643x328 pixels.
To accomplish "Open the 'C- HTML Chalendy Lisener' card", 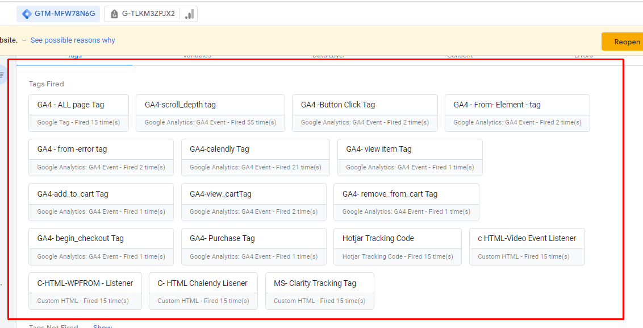I will (x=203, y=291).
